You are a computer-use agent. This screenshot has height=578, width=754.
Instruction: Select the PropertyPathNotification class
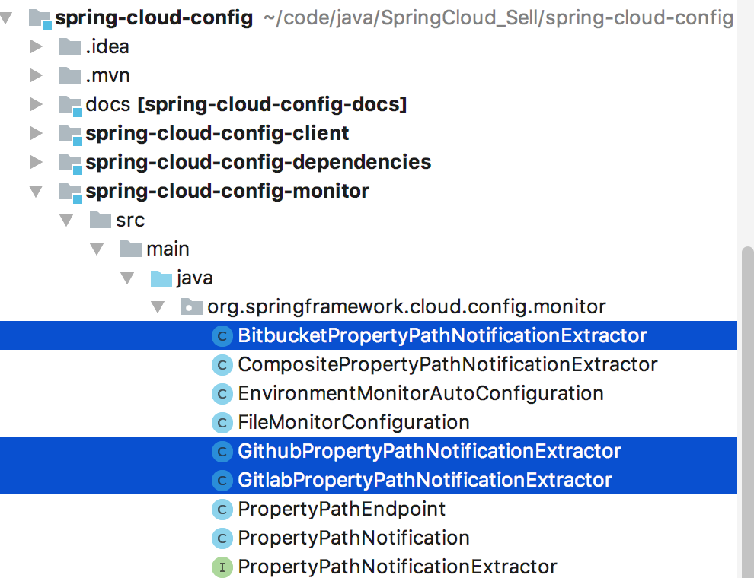[353, 538]
